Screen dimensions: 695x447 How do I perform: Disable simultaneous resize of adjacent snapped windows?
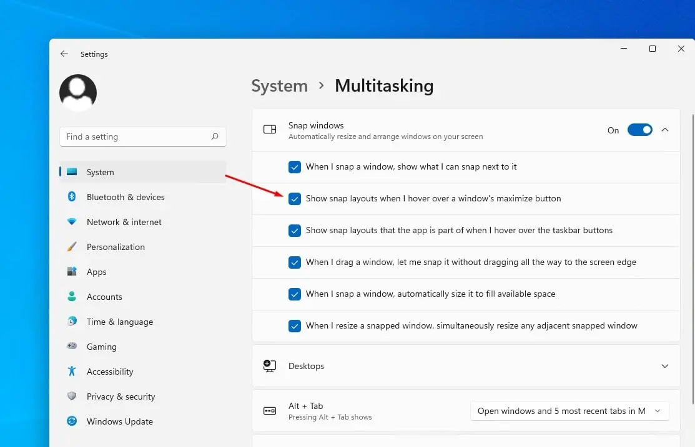pos(295,325)
